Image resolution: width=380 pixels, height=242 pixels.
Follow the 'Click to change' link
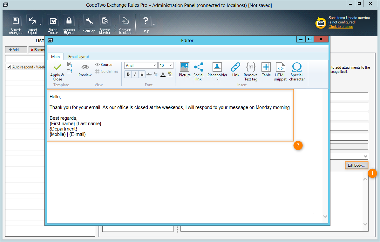(341, 27)
